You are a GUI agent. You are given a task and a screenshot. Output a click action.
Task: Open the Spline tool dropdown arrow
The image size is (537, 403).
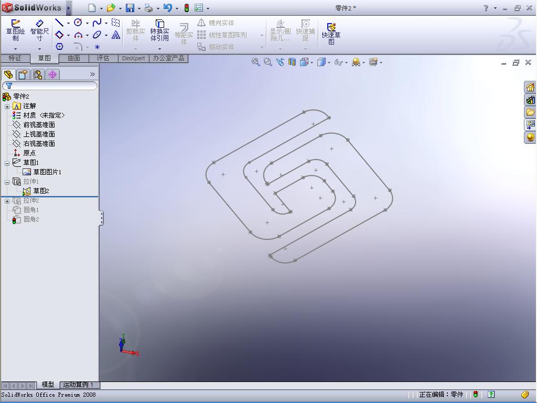106,23
